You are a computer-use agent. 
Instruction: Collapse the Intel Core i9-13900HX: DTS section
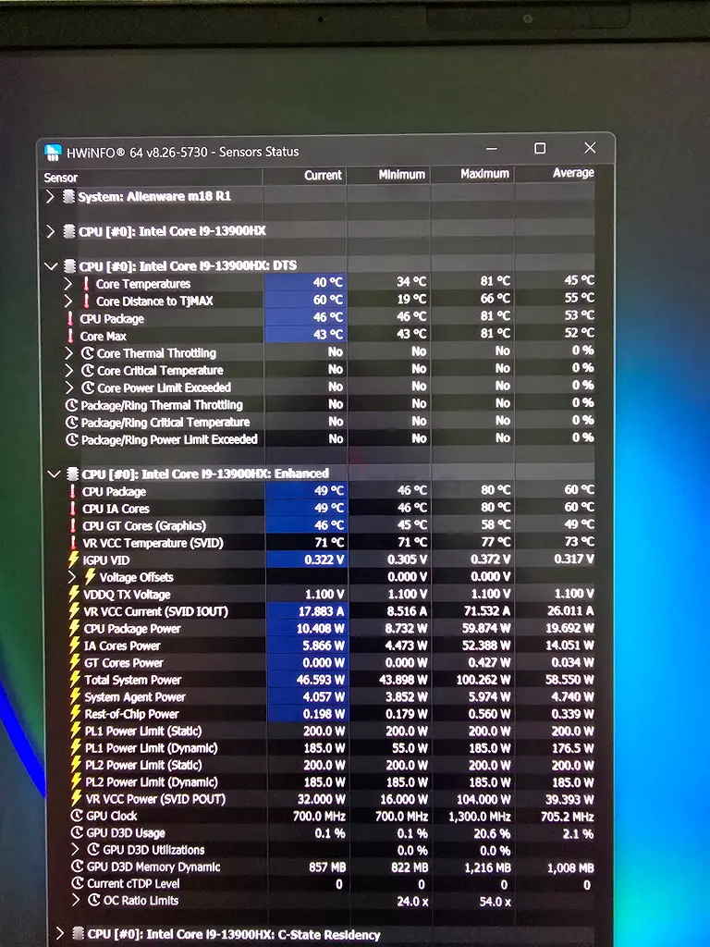(x=52, y=265)
